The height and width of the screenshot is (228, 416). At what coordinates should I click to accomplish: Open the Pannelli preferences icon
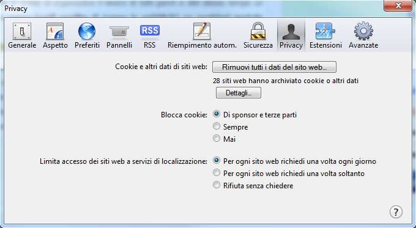pos(119,31)
